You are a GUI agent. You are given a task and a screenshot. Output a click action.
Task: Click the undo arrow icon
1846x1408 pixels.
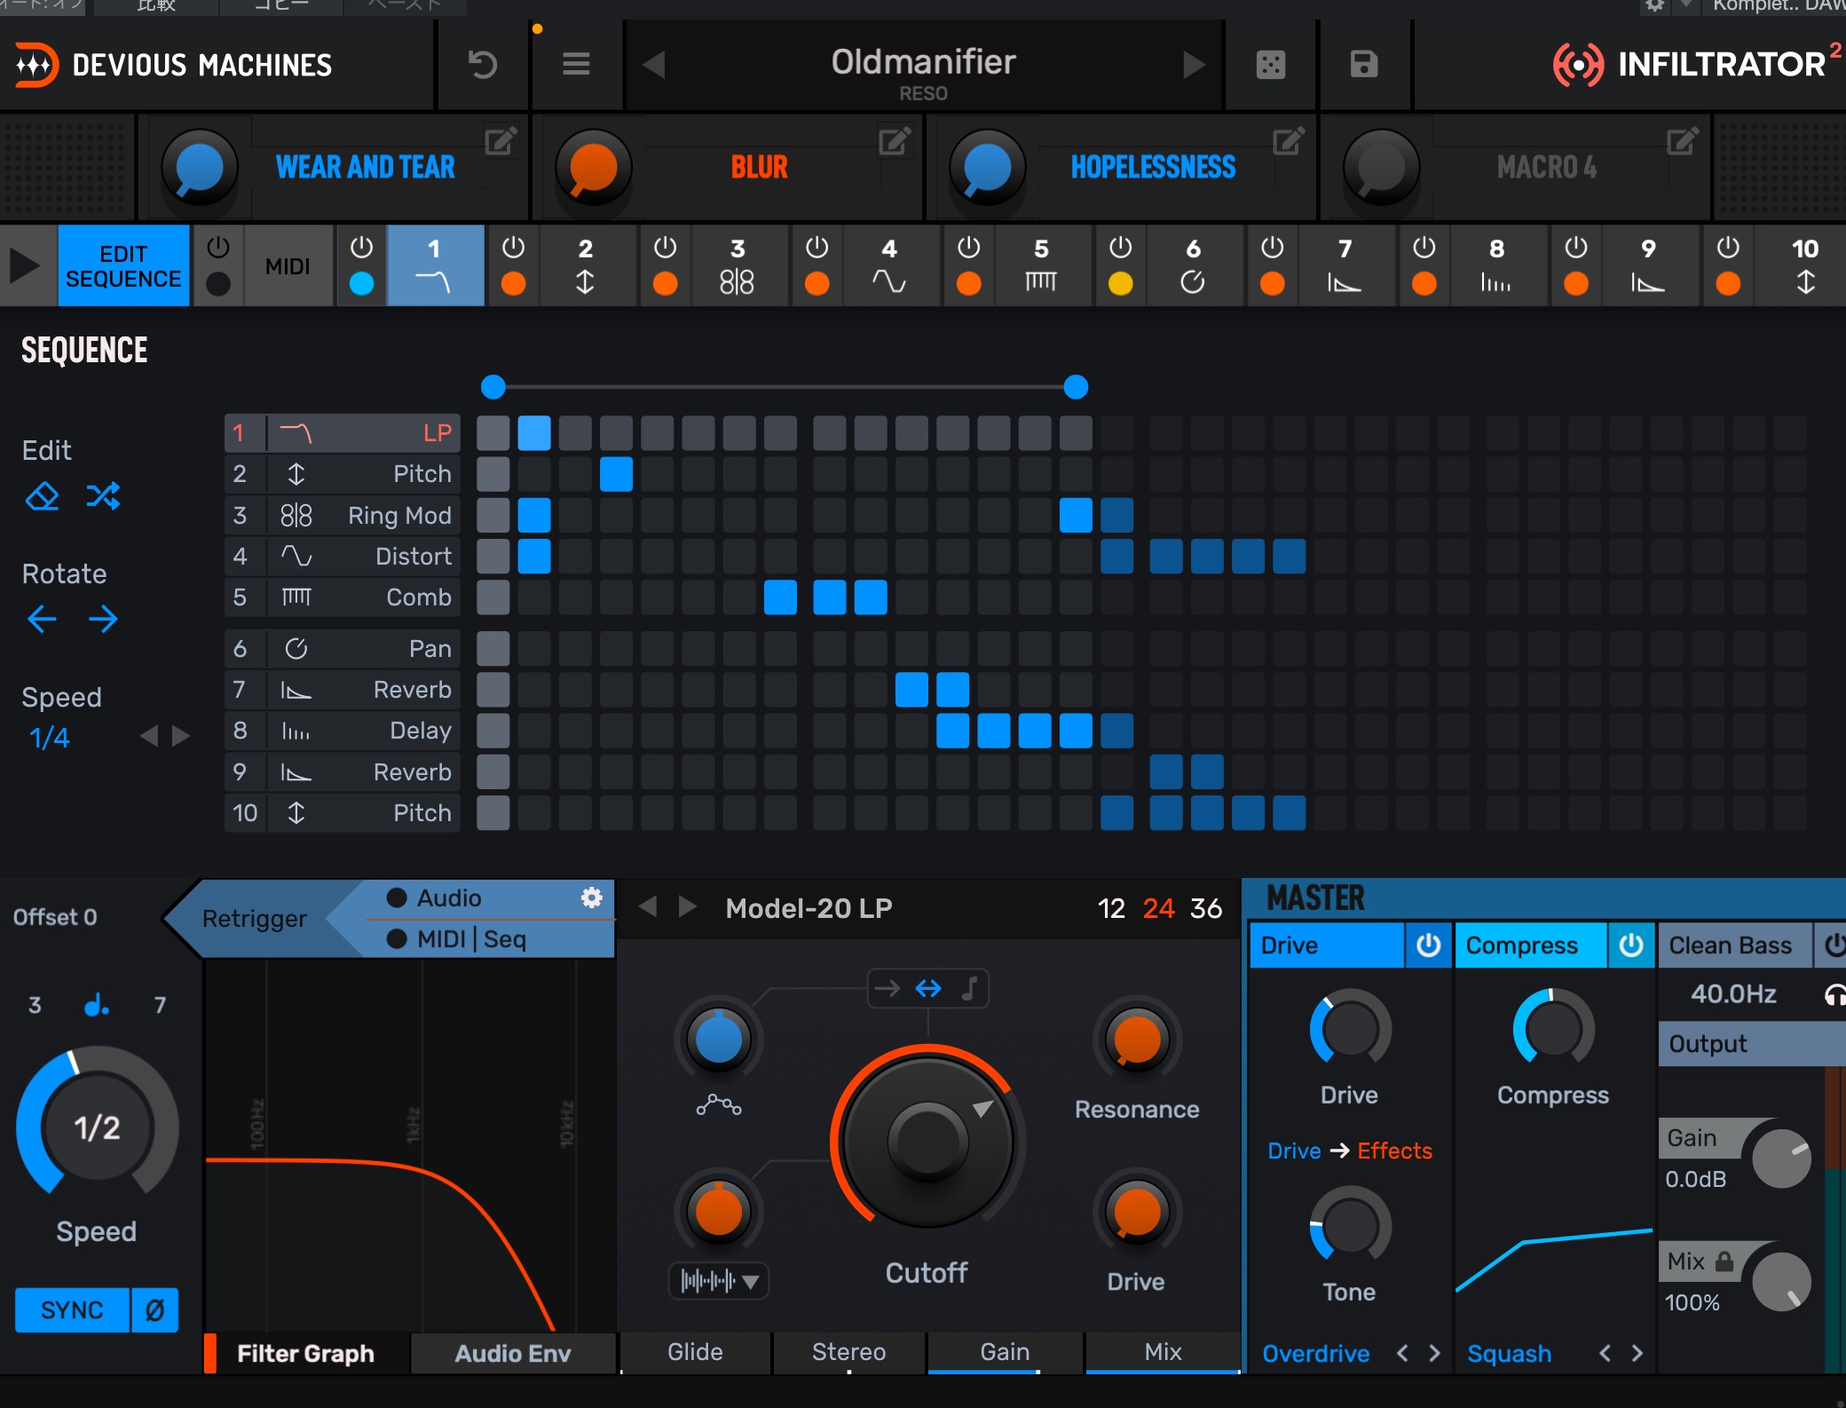click(x=482, y=65)
